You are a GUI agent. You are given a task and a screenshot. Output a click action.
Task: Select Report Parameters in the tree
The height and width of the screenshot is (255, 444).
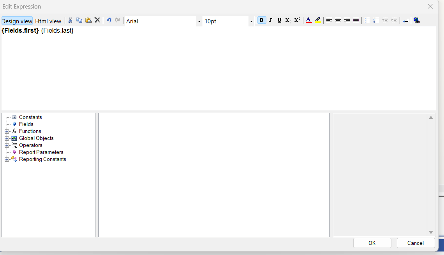41,152
